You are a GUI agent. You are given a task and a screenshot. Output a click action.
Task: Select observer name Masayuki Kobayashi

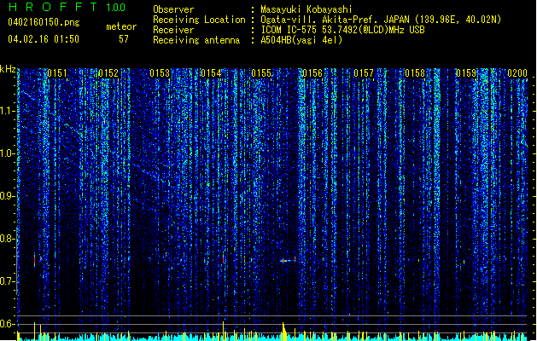pos(306,9)
